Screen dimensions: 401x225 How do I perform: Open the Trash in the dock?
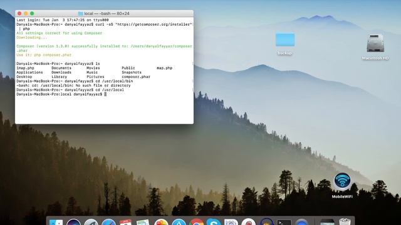pyautogui.click(x=345, y=222)
